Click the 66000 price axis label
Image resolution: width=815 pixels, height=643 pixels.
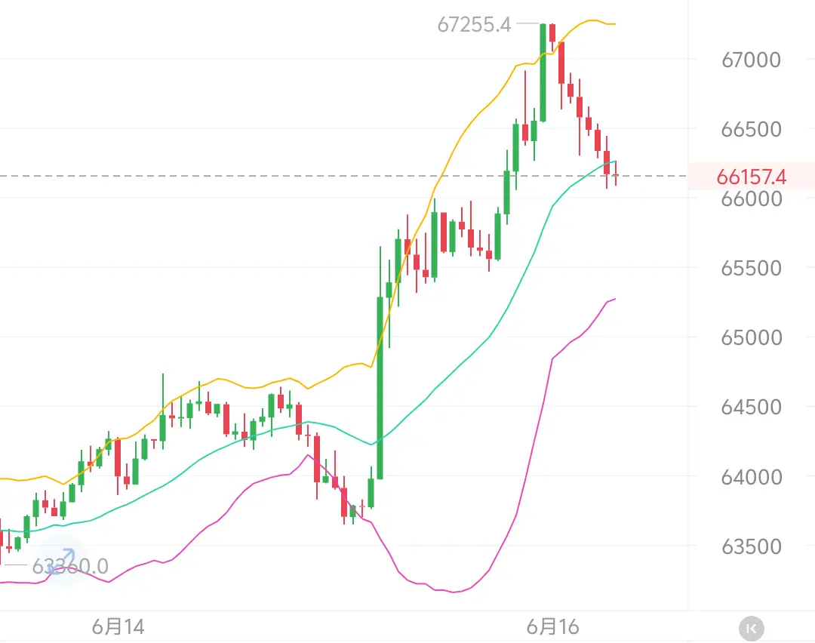pos(751,198)
